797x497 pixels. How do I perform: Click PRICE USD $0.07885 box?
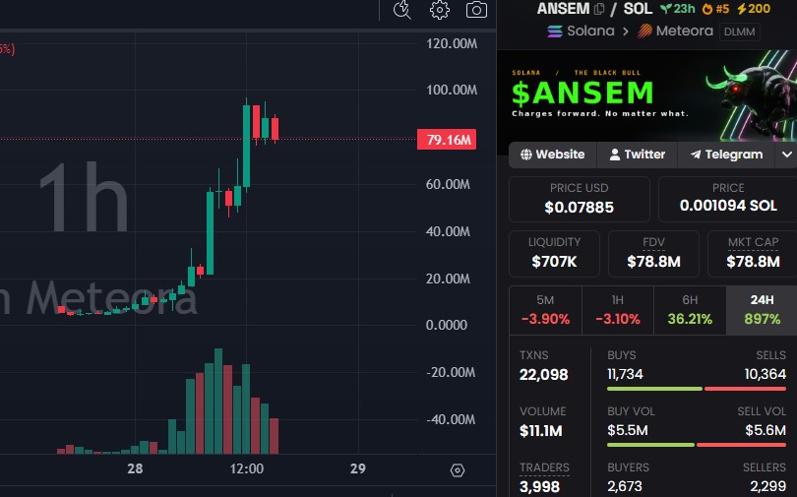[579, 199]
